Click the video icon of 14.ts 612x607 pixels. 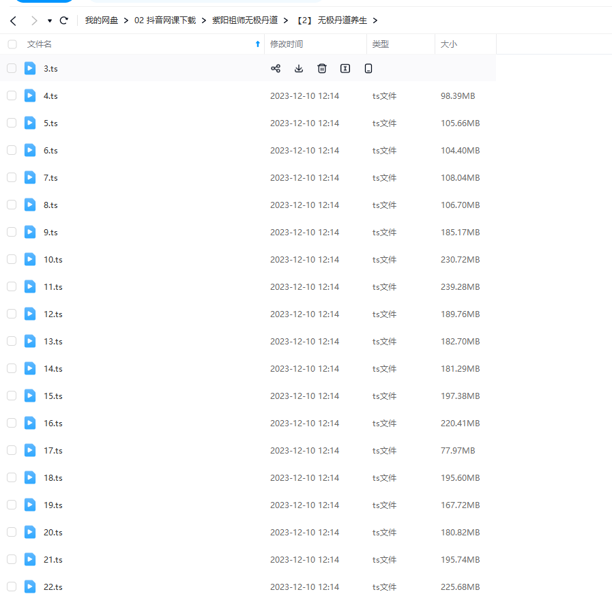point(30,368)
